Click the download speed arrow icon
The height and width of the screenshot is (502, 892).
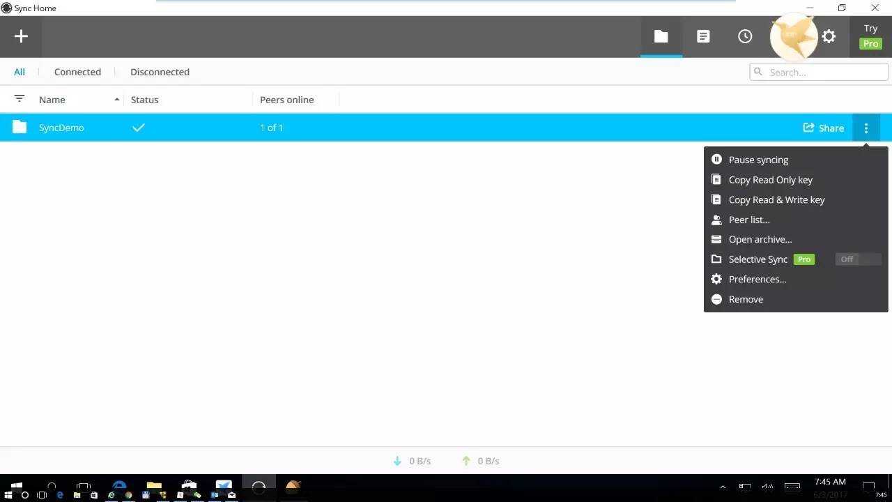(x=397, y=461)
